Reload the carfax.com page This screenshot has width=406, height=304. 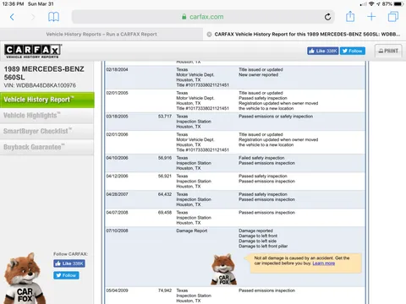click(x=327, y=17)
